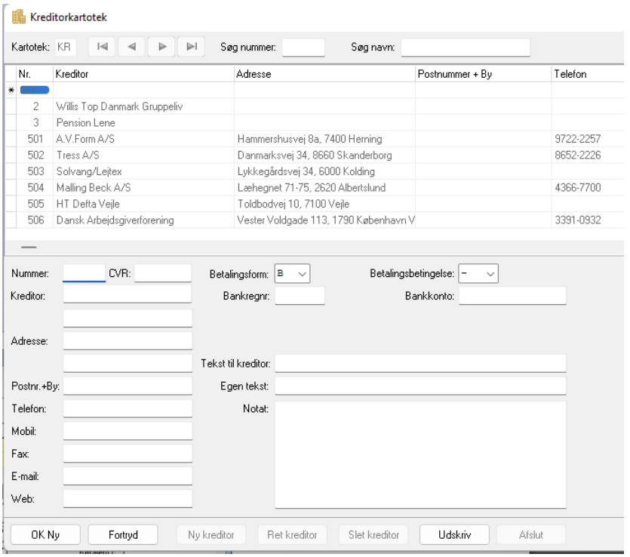Click into the Bankkonto field
Image resolution: width=630 pixels, height=557 pixels.
[513, 296]
